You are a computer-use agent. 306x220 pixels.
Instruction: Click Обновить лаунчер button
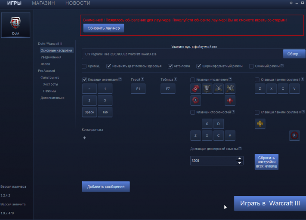[x=104, y=28]
